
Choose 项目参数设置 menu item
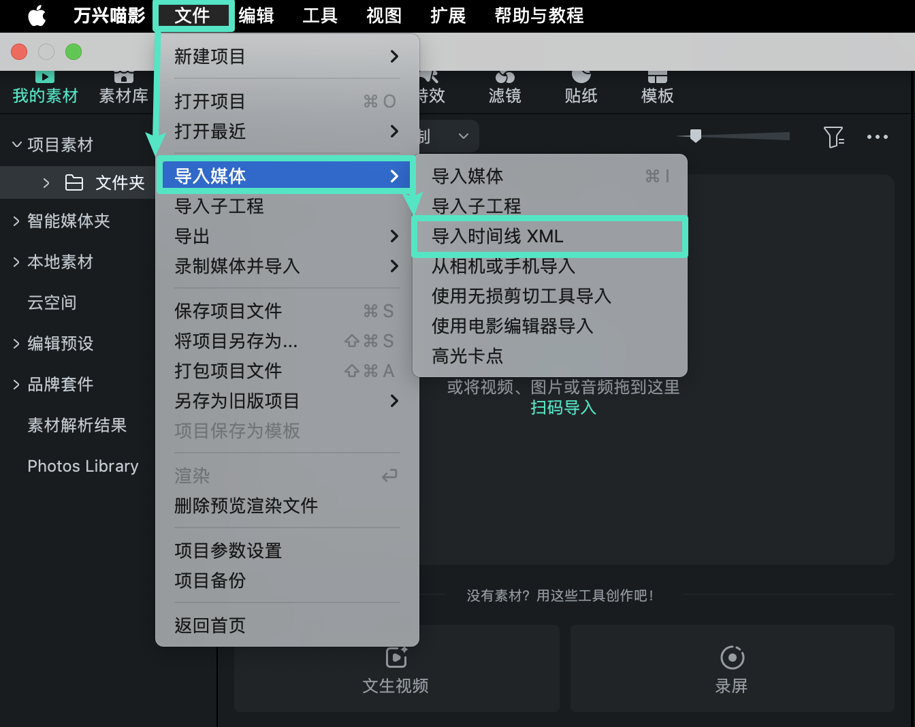pos(287,551)
